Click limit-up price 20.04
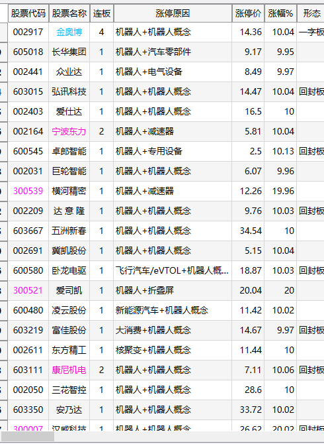Viewport: 324px width, 444px height. tap(251, 290)
